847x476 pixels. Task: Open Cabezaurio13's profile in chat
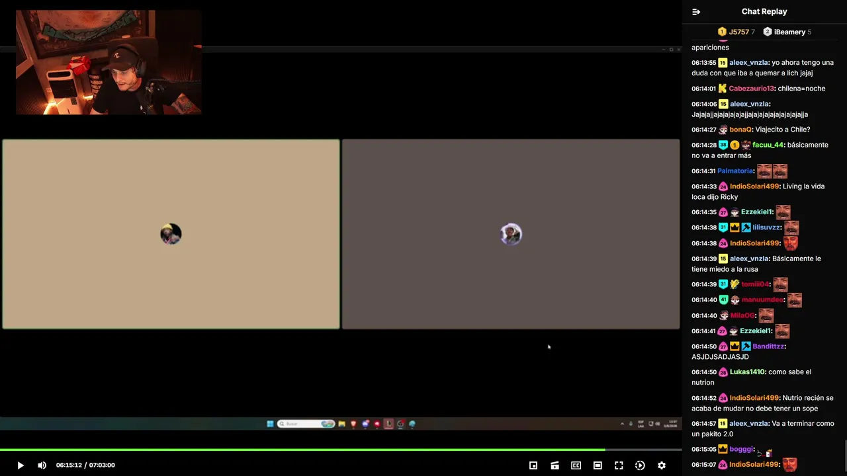click(x=752, y=89)
